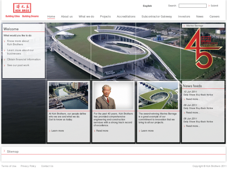Submit the search query

pyautogui.click(x=214, y=6)
